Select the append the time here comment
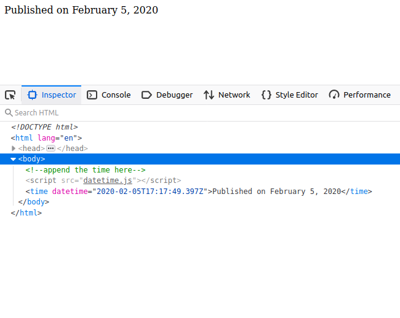Image resolution: width=400 pixels, height=318 pixels. tap(86, 169)
